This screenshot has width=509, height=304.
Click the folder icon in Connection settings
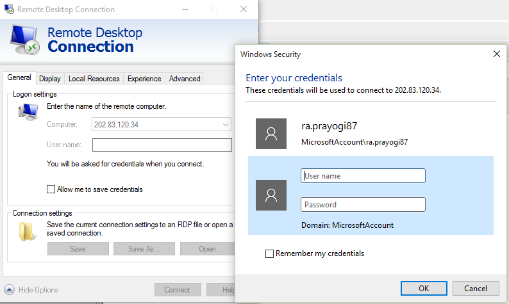point(28,232)
